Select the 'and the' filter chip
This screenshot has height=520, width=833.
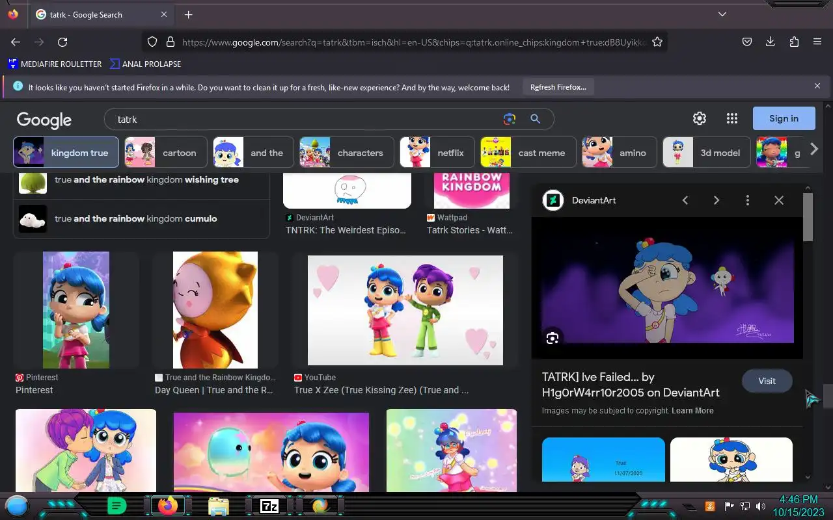pyautogui.click(x=253, y=153)
